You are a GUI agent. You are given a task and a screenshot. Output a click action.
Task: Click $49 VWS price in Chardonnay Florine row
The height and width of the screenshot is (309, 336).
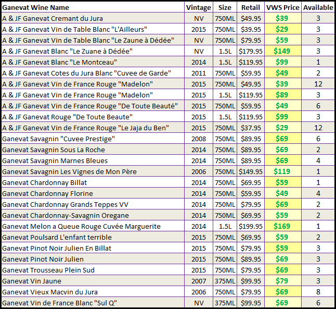pos(283,193)
